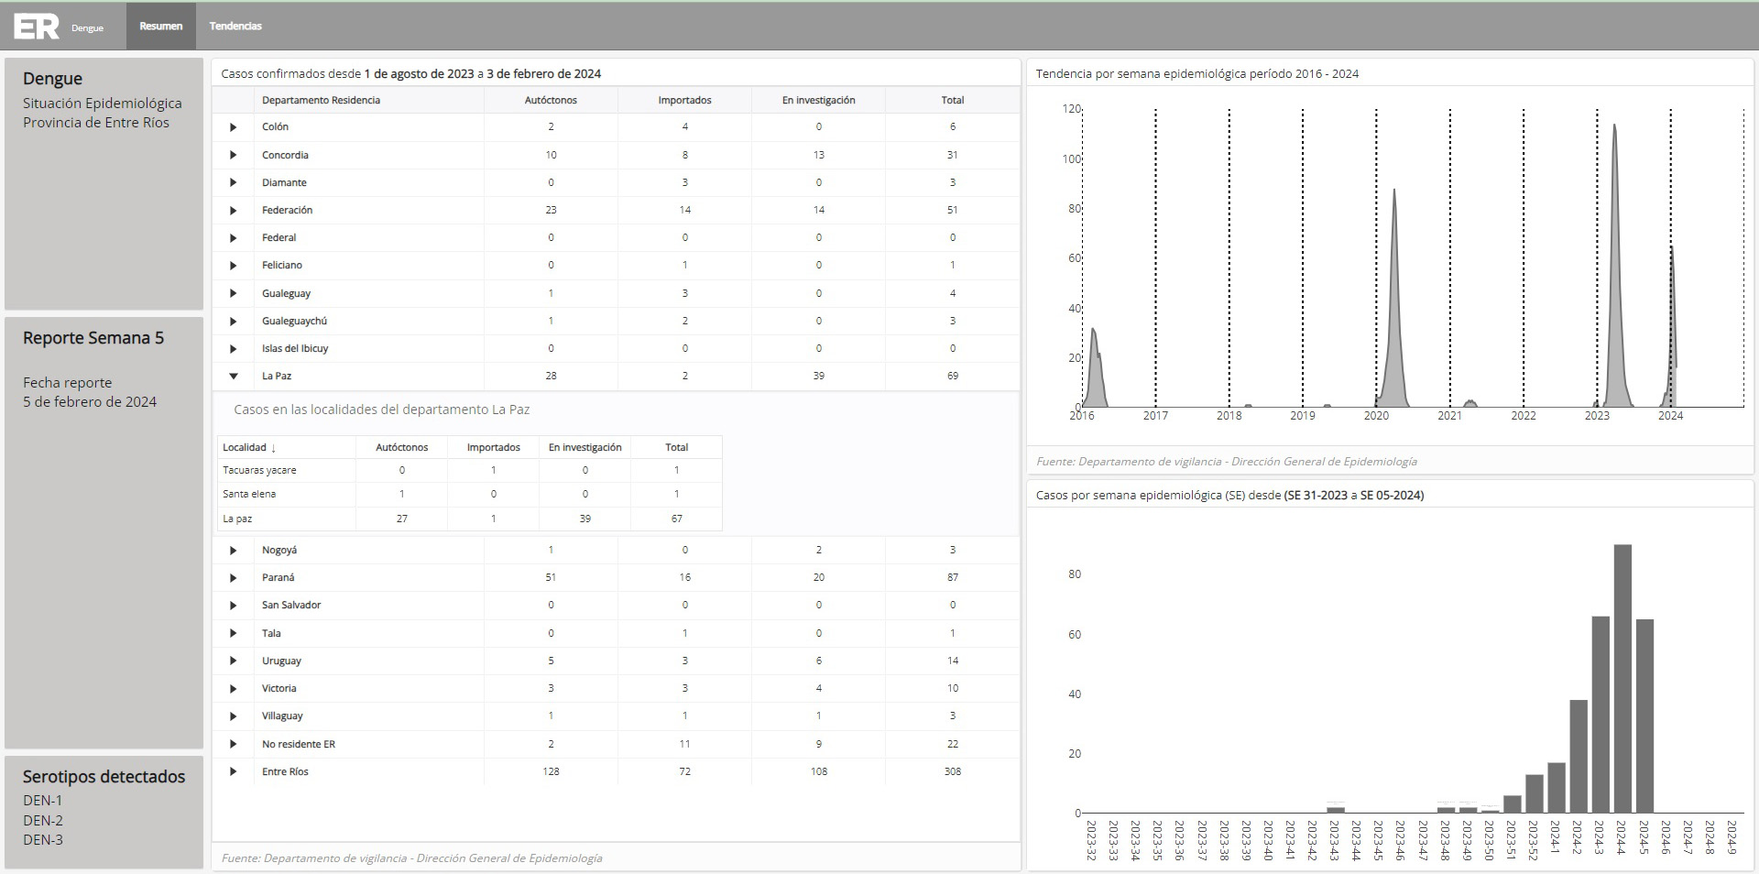Click the Paraná total value 87
Viewport: 1759px width, 874px height.
pyautogui.click(x=953, y=578)
